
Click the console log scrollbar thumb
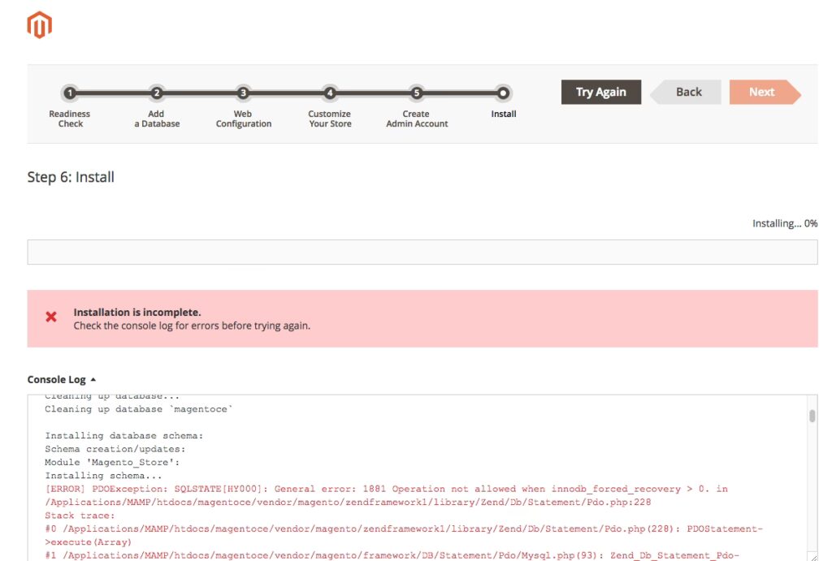click(812, 416)
